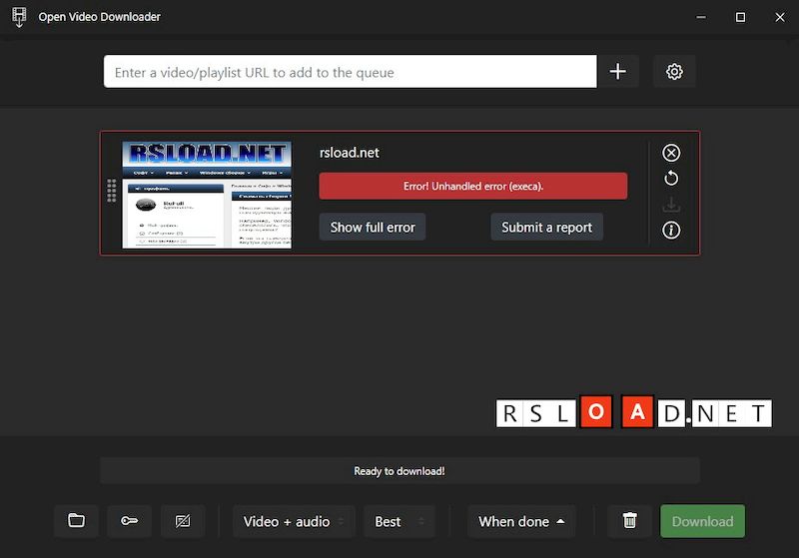
Task: Maximize the Open Video Downloader window
Action: point(740,17)
